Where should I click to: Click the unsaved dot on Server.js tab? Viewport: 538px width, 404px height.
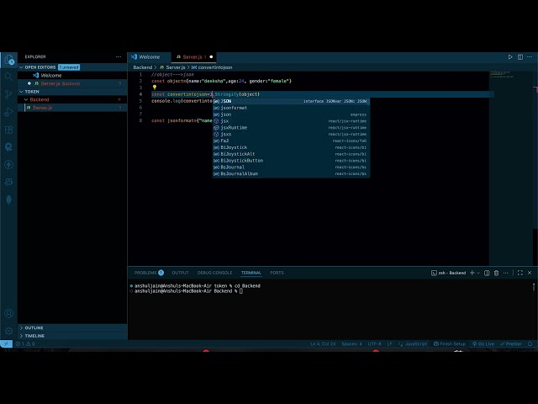click(211, 57)
